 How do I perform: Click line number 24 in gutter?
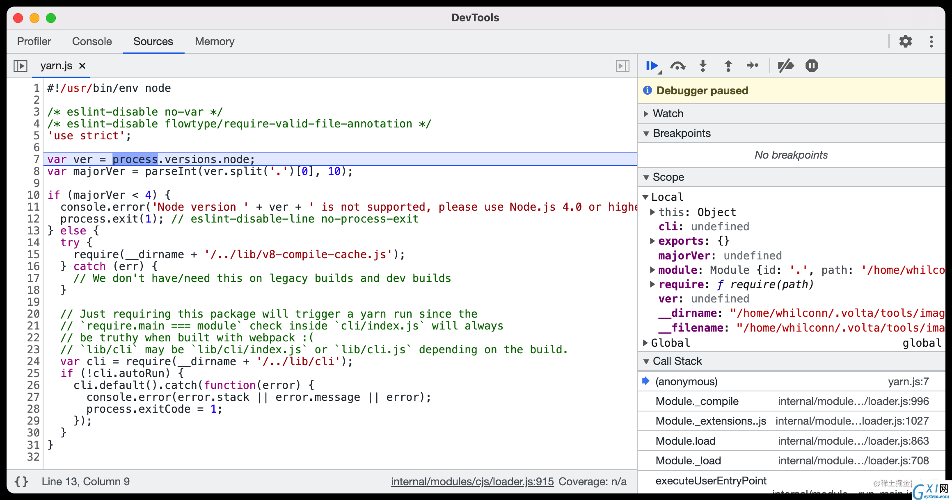33,361
